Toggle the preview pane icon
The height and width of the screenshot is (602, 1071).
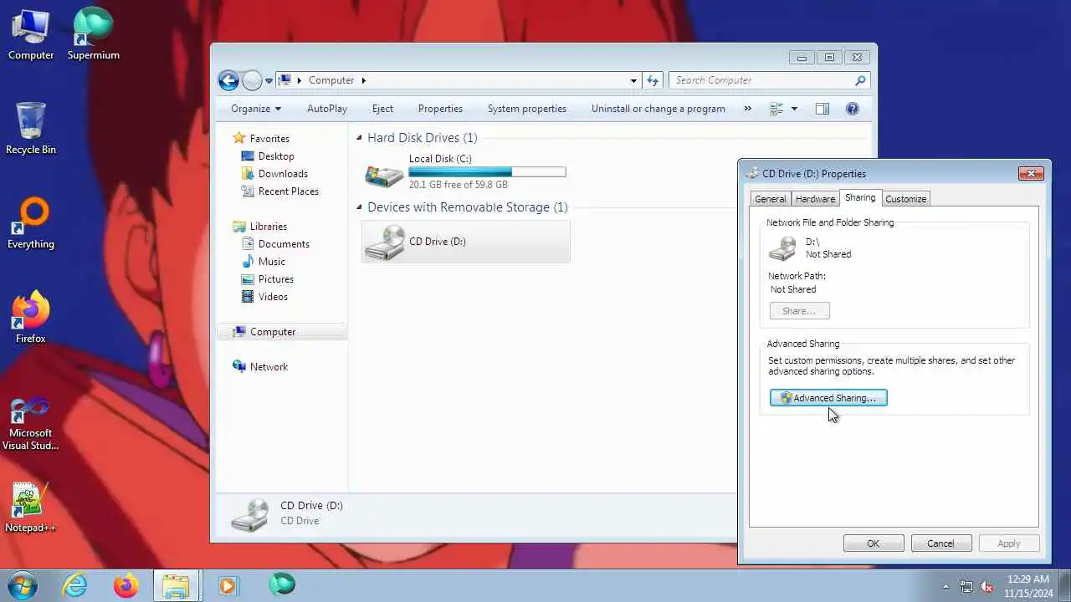click(822, 109)
